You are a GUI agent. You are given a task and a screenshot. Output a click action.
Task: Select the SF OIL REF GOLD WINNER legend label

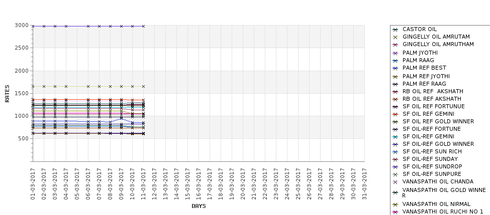pyautogui.click(x=438, y=121)
